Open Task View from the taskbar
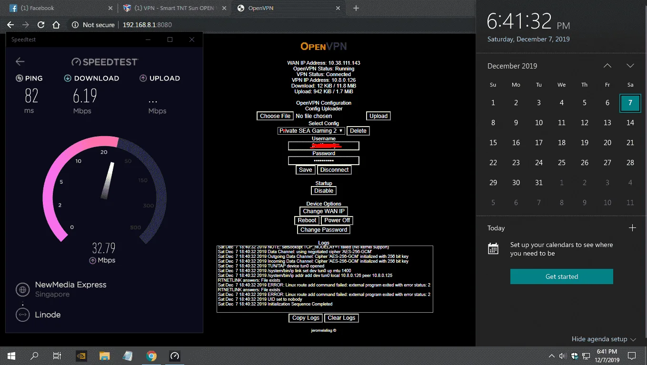The height and width of the screenshot is (365, 647). click(57, 355)
